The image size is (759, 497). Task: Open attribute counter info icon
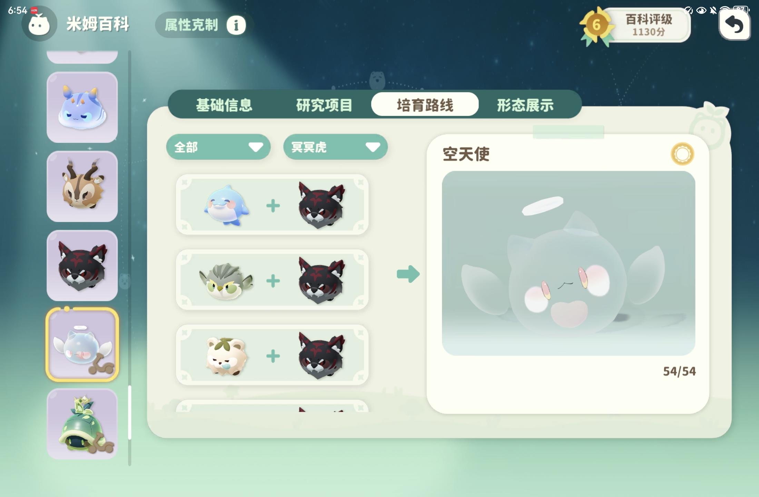pyautogui.click(x=236, y=25)
